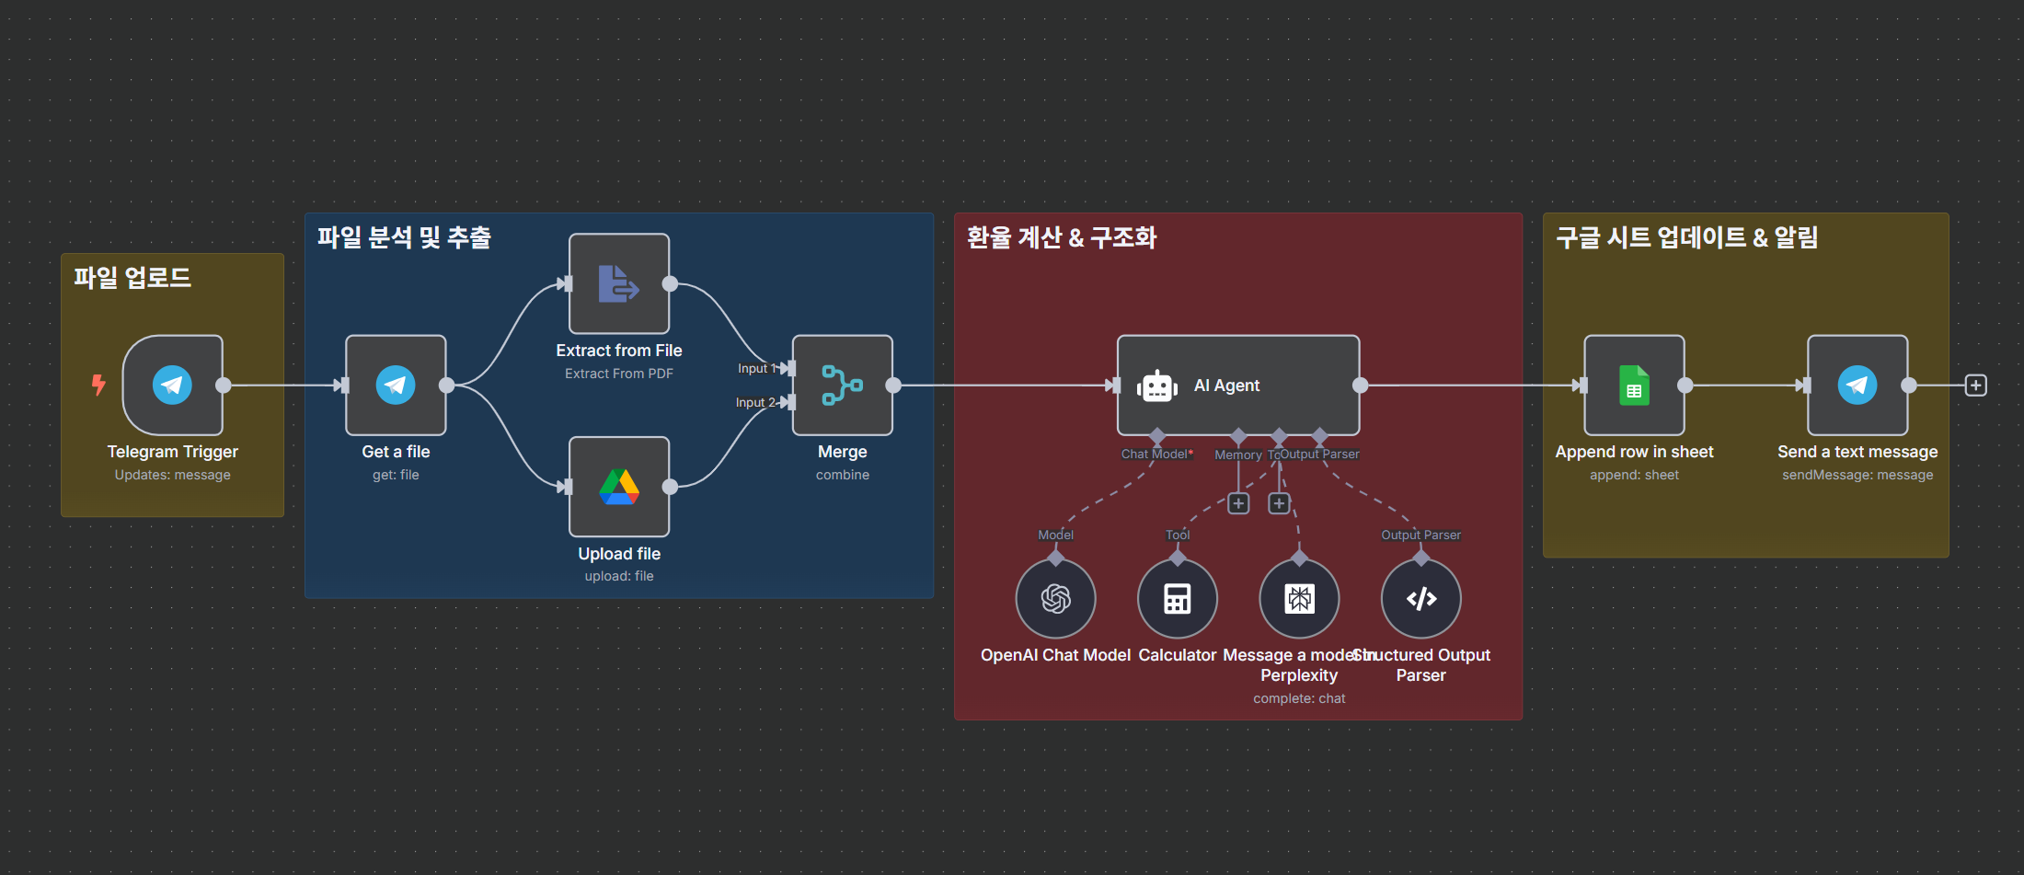Click plus button under Memory connector
Viewport: 2024px width, 875px height.
1238,503
